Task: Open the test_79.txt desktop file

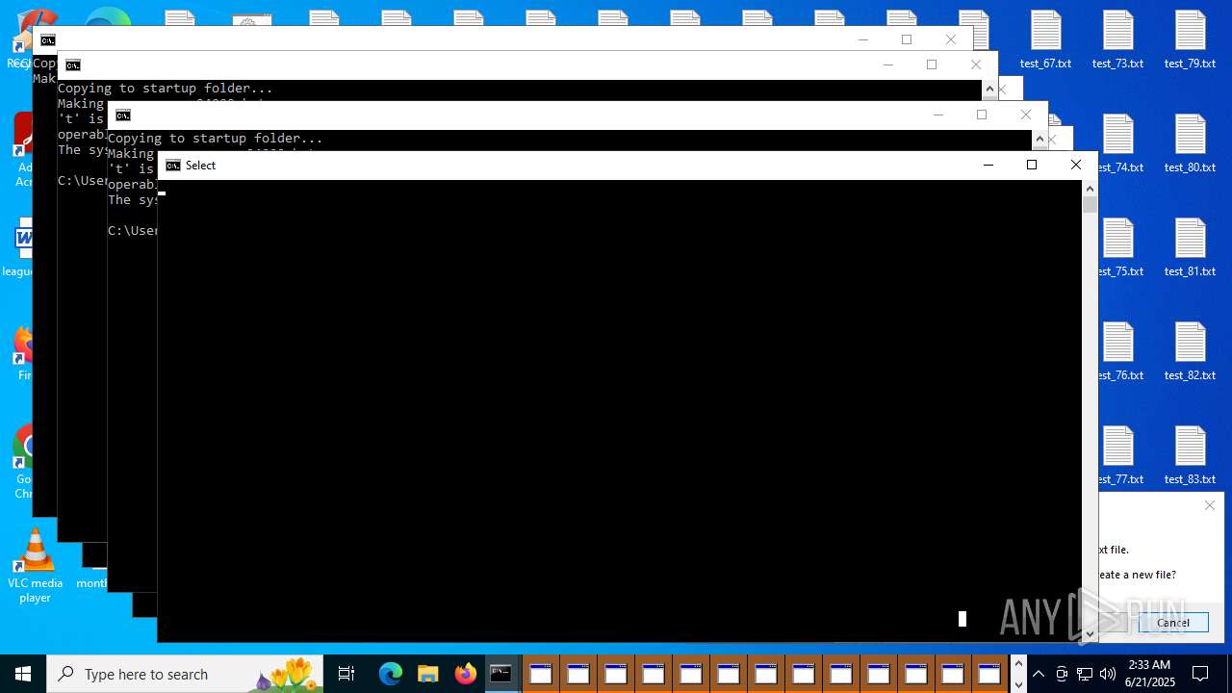Action: (1190, 39)
